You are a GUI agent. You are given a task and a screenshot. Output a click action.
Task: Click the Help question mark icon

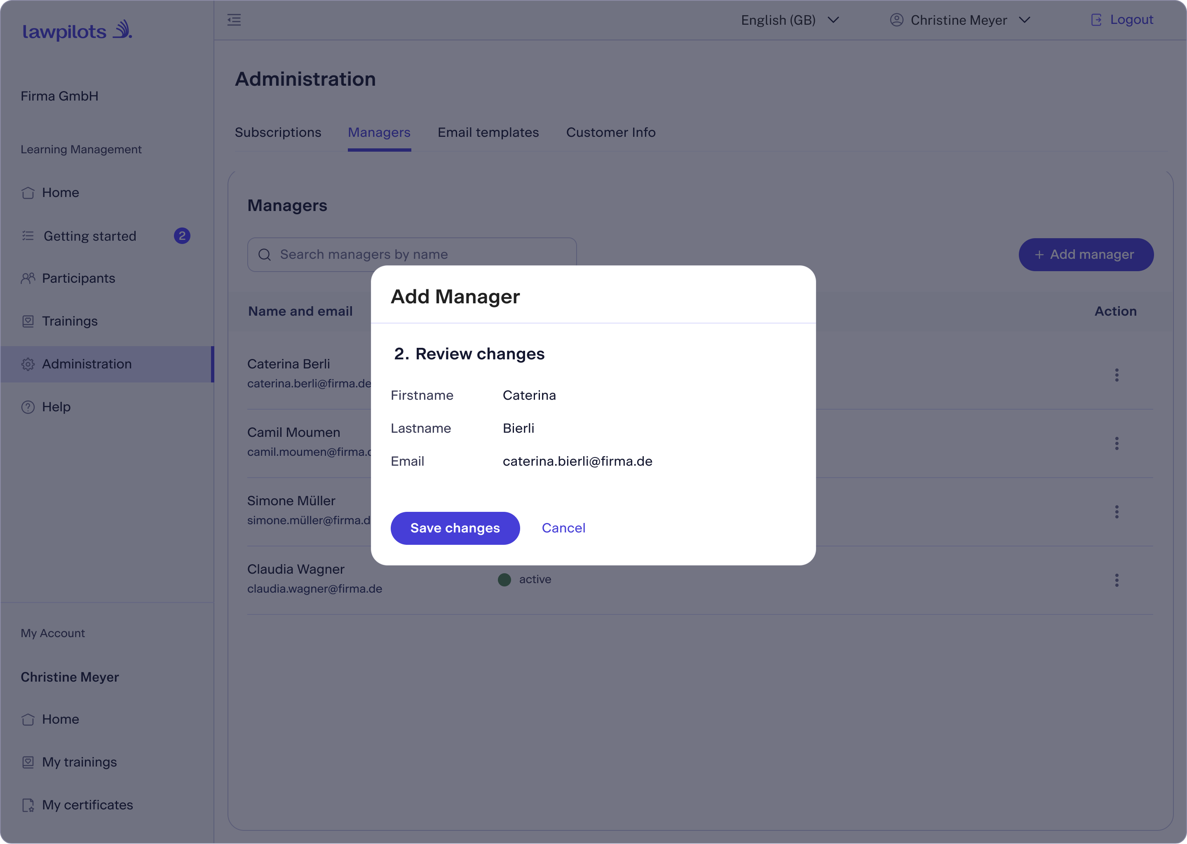click(x=28, y=407)
